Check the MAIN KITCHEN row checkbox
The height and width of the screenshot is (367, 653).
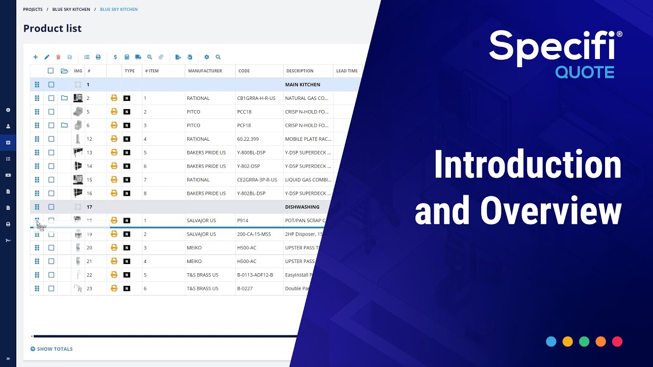[x=51, y=85]
